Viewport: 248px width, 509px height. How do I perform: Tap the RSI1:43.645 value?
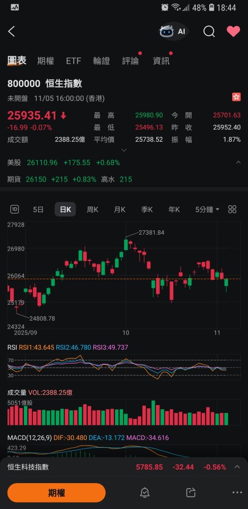(36, 347)
